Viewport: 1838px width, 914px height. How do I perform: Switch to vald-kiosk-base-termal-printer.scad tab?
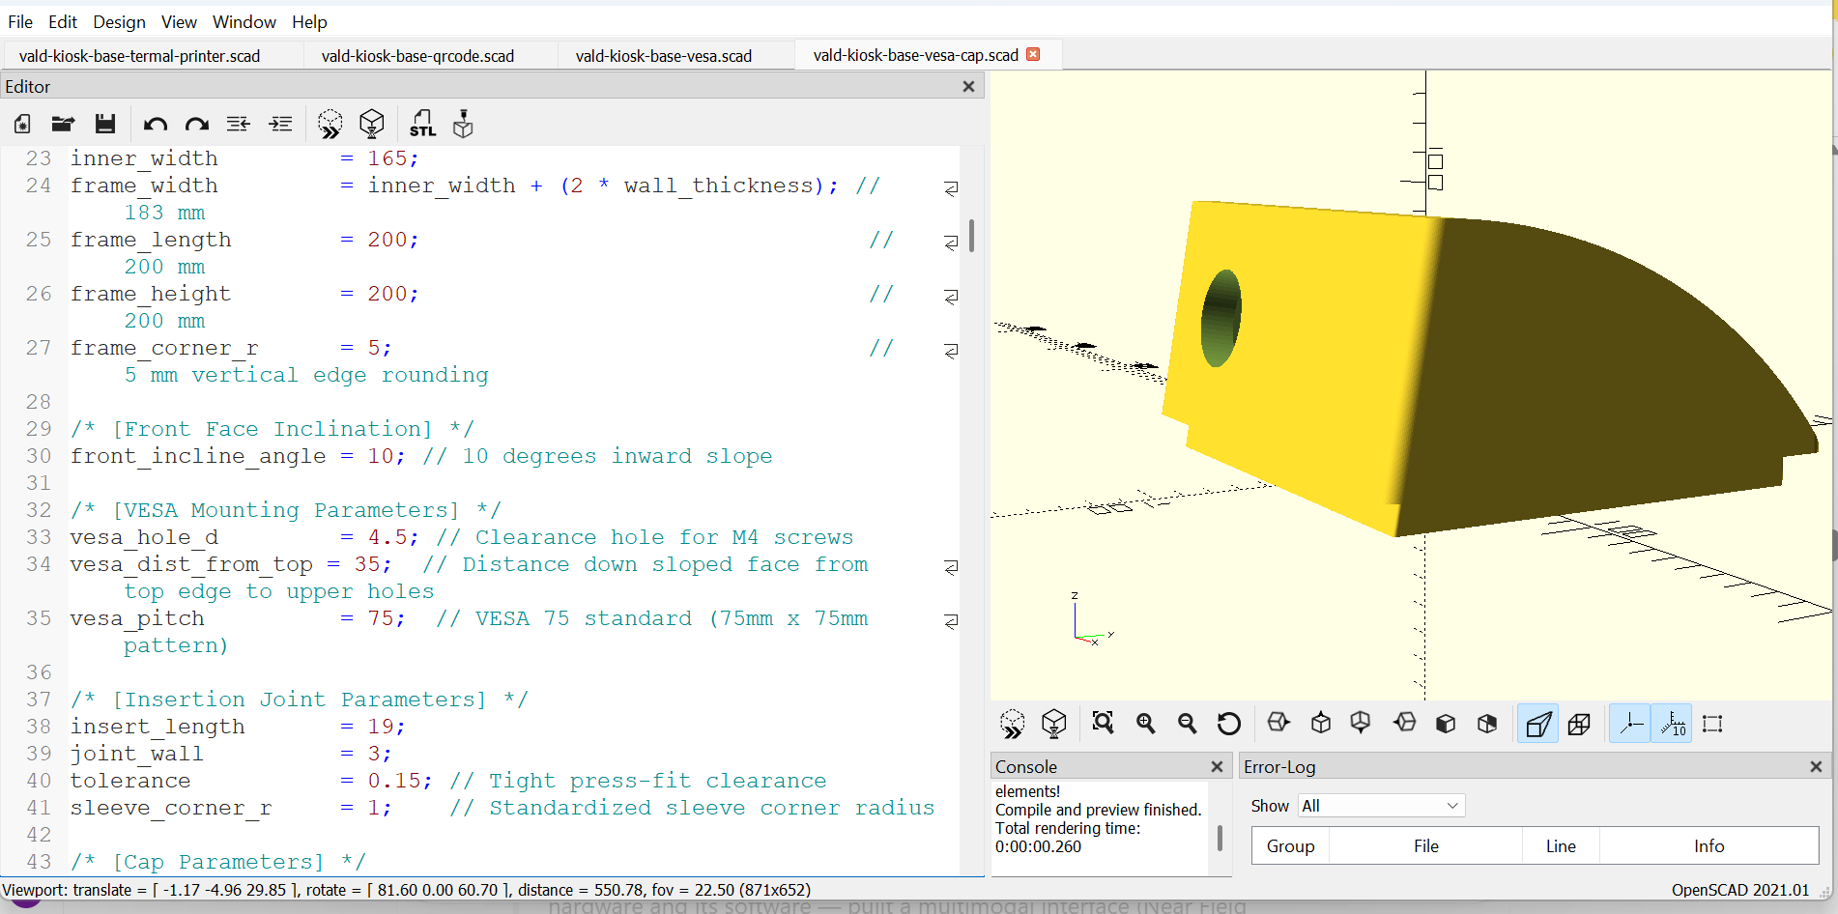[x=140, y=56]
